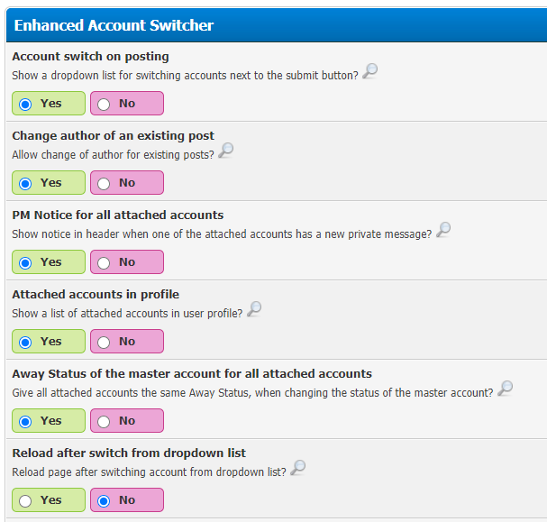This screenshot has width=547, height=522.
Task: Click magnifier icon for Attached accounts in profile
Action: [254, 309]
